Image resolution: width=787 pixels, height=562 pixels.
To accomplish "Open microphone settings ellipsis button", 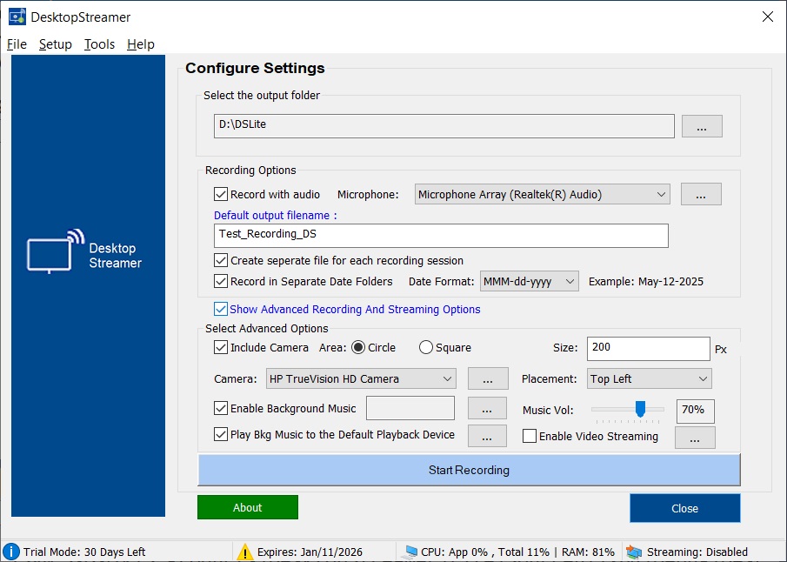I will click(701, 194).
